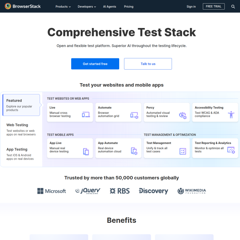Click 'TEST WEBSITES OR WEB APPS' heading
The height and width of the screenshot is (240, 240).
coord(68,98)
